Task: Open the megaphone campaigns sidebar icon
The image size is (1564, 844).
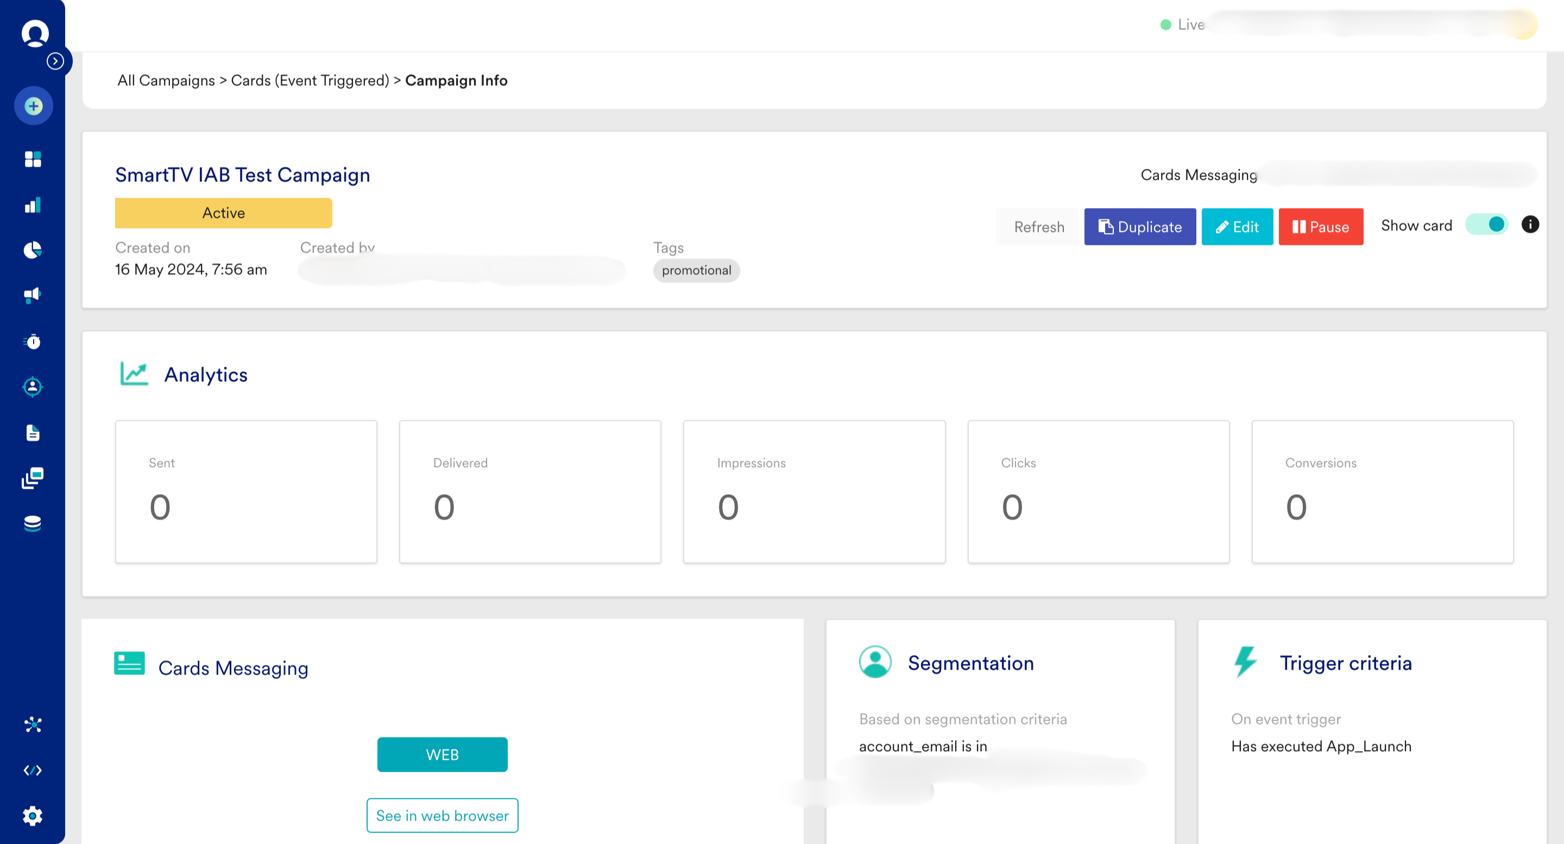Action: pos(33,295)
